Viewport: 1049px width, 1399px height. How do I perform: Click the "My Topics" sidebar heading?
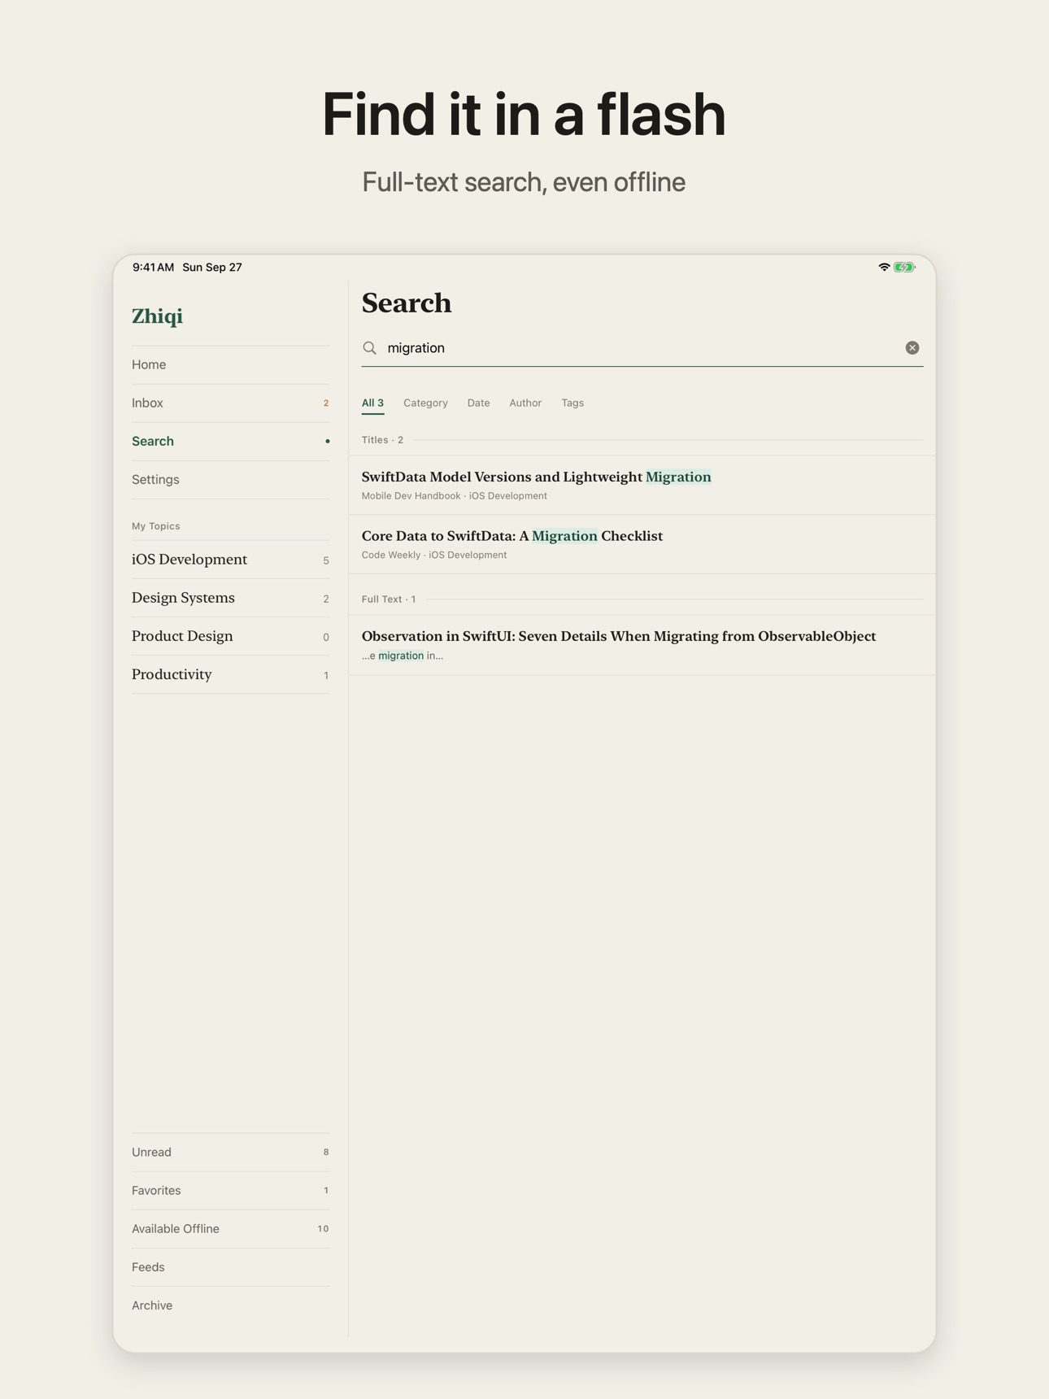click(x=156, y=526)
